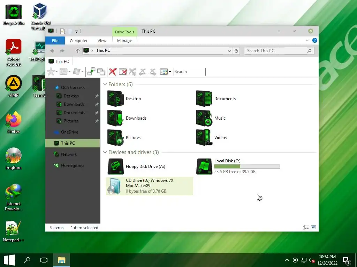The width and height of the screenshot is (357, 267).
Task: Open the Windows Start button
Action: pyautogui.click(x=9, y=260)
